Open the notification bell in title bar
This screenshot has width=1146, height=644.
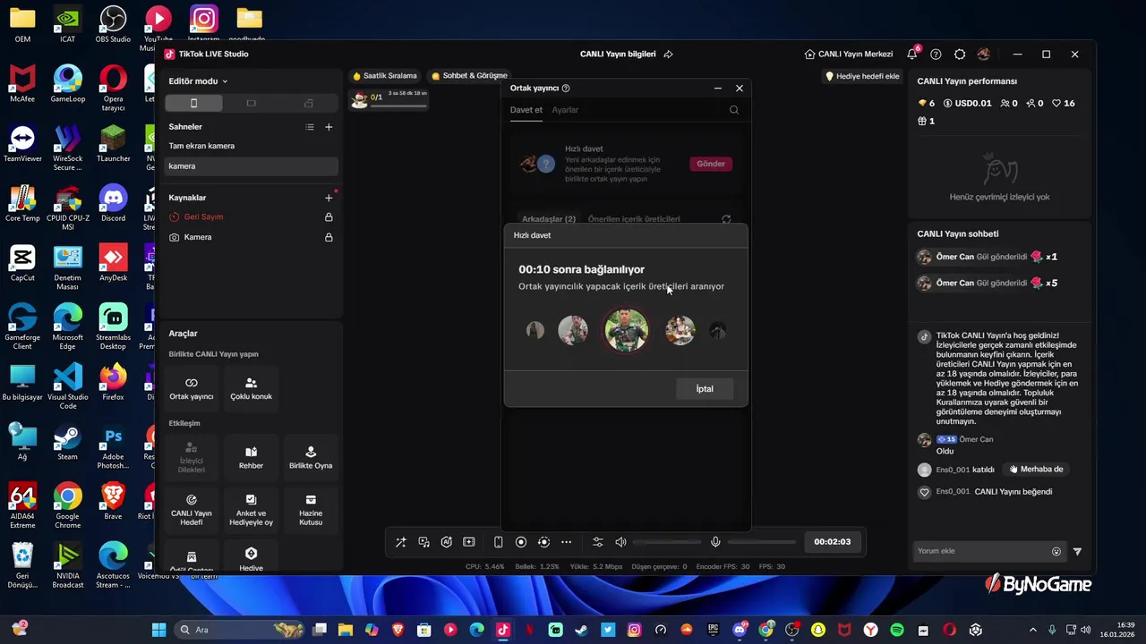[x=911, y=55]
